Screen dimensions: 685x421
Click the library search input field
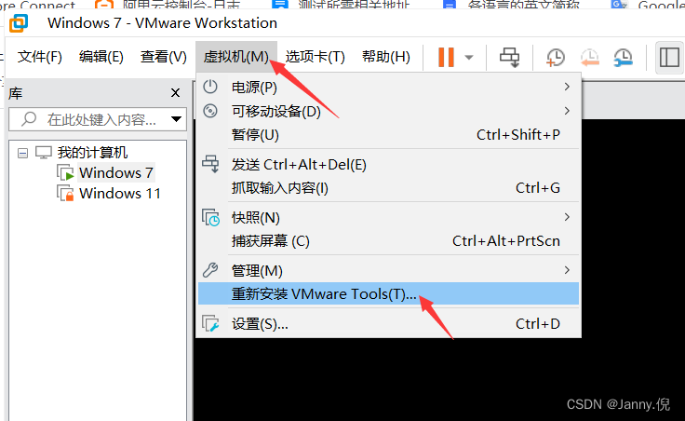coord(98,119)
